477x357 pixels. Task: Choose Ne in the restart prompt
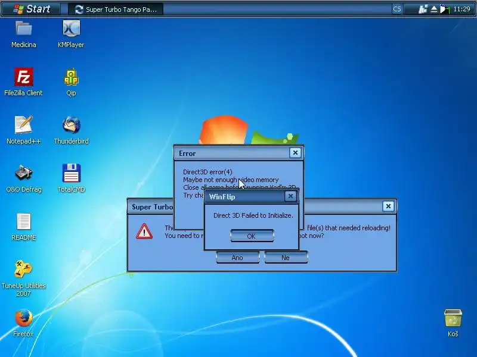[x=286, y=258]
